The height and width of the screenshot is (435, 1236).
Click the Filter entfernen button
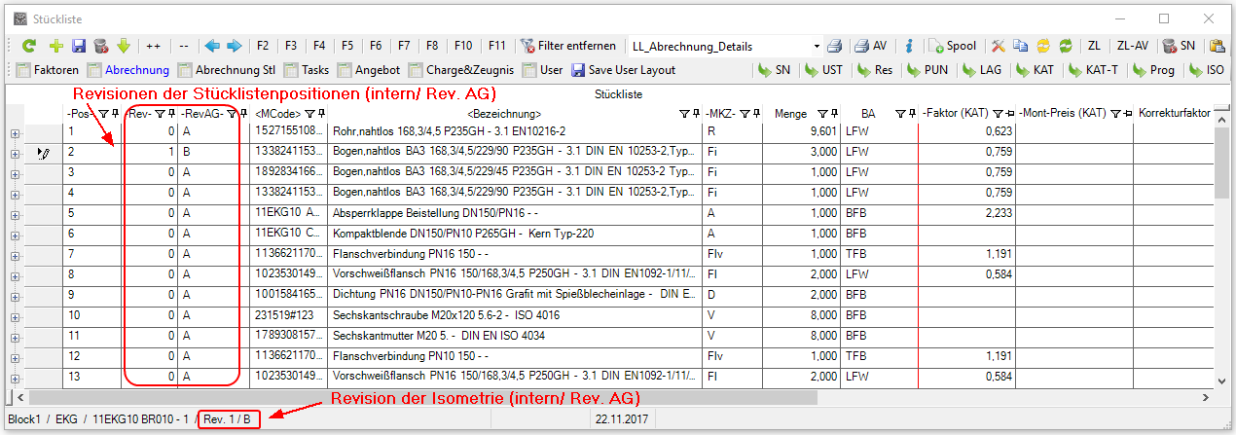(570, 46)
